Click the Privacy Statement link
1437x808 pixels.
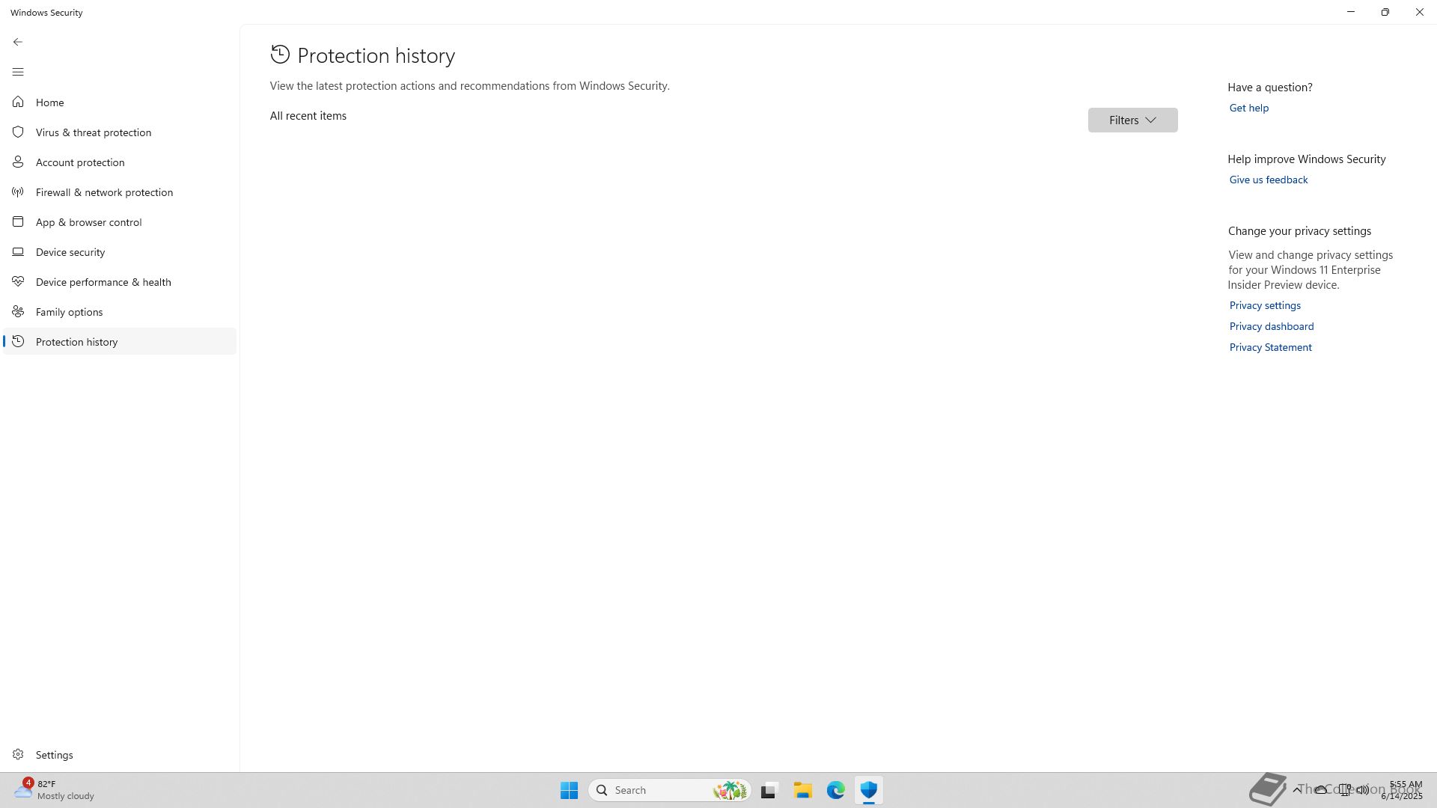[x=1270, y=347]
